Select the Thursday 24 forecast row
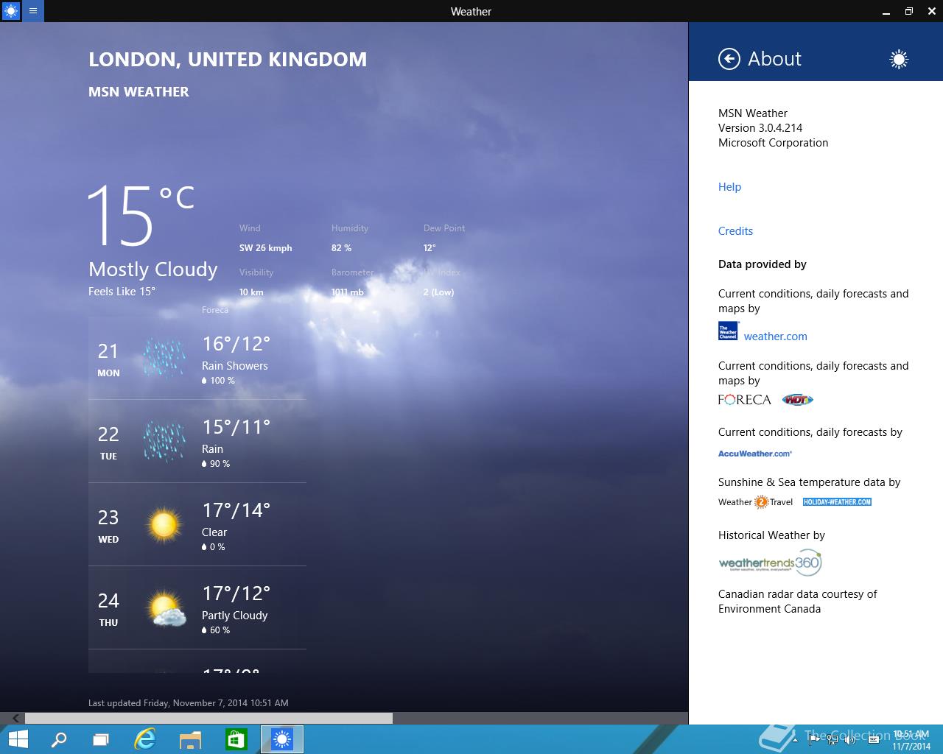 (x=197, y=608)
